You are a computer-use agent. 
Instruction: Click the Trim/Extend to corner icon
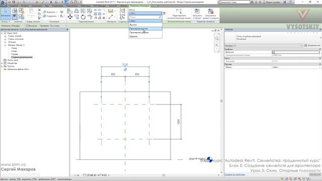coord(90,17)
